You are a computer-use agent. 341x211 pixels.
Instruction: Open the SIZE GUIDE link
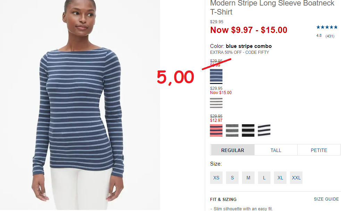pyautogui.click(x=326, y=199)
